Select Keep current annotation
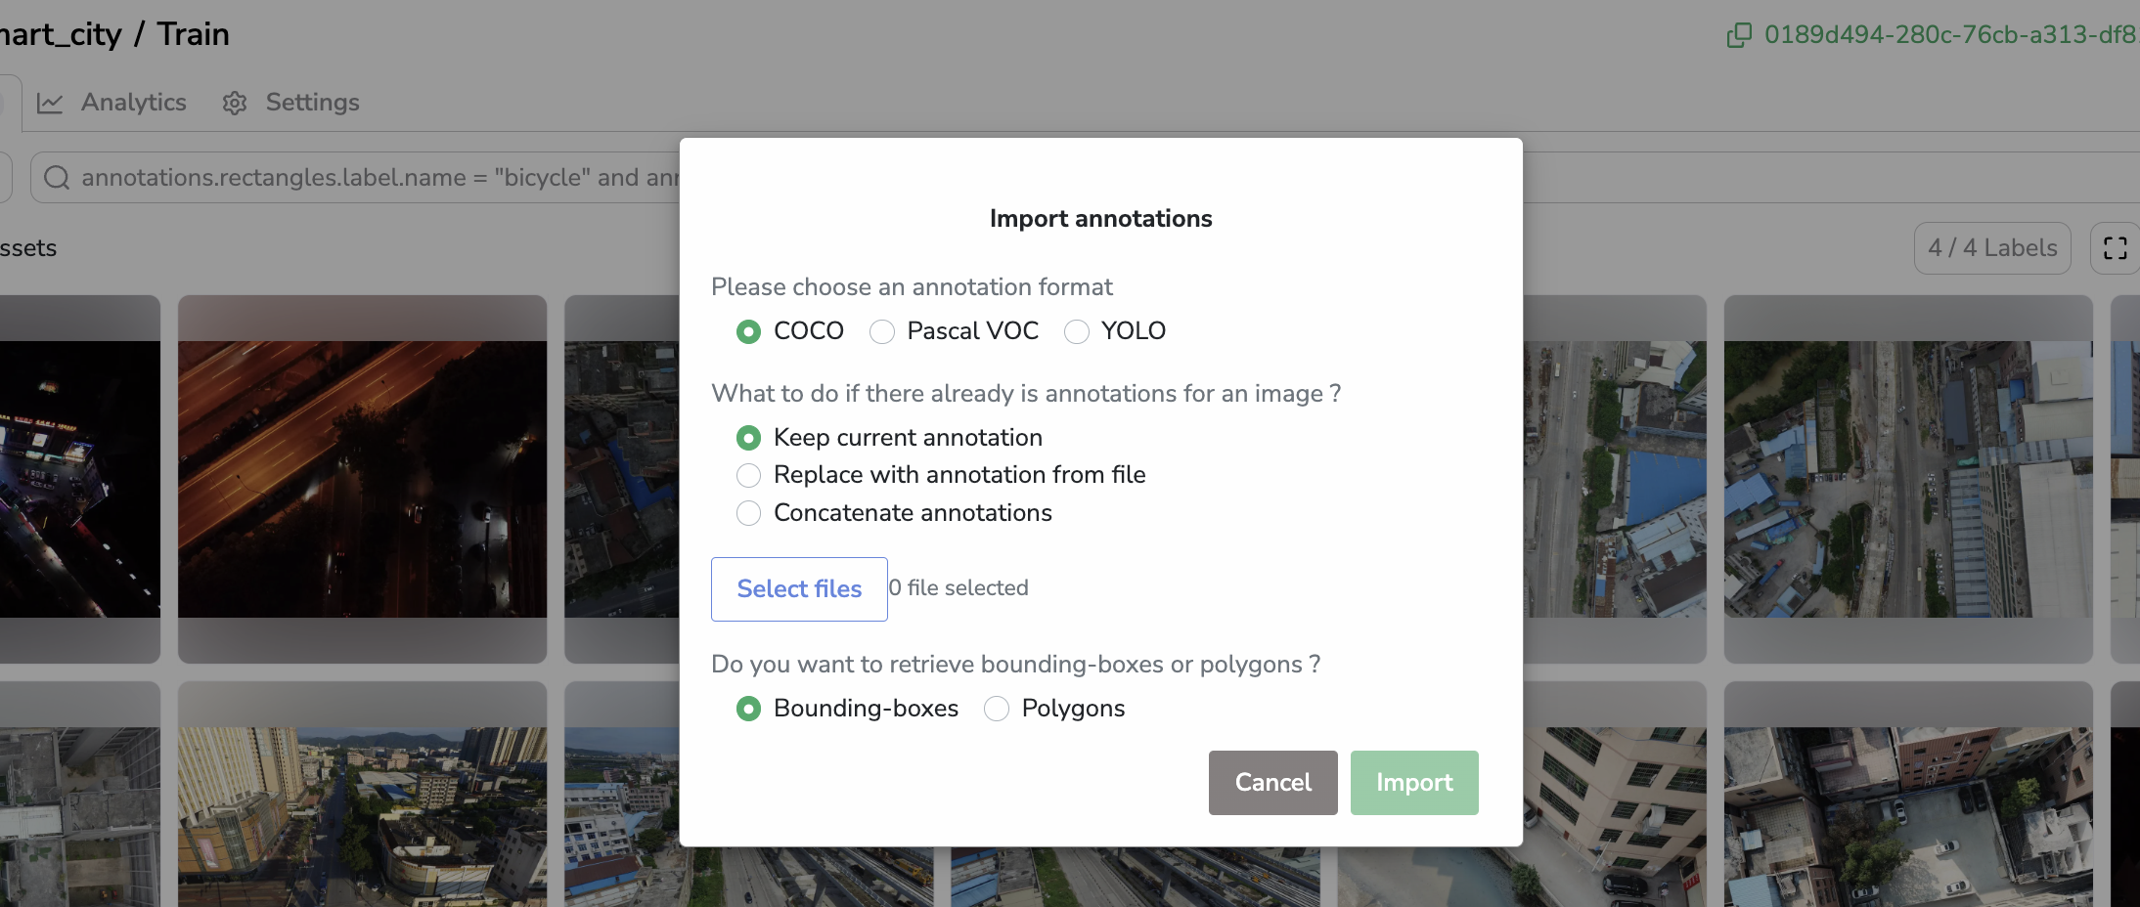The width and height of the screenshot is (2140, 907). coord(749,438)
